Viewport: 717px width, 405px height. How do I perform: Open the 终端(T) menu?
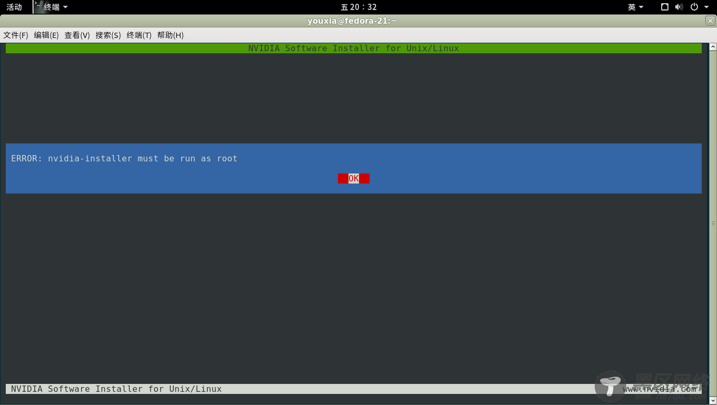click(x=139, y=35)
